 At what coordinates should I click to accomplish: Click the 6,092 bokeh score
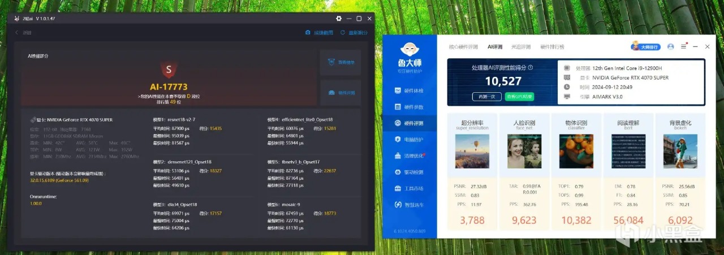click(680, 221)
